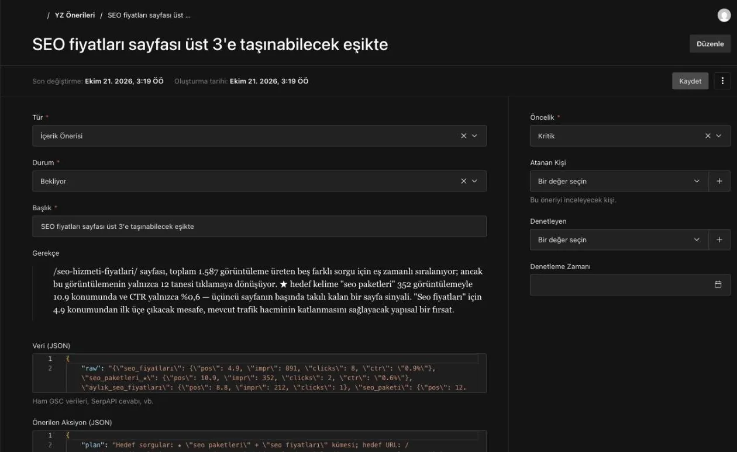Open the user avatar menu
This screenshot has height=452, width=737.
pyautogui.click(x=724, y=15)
